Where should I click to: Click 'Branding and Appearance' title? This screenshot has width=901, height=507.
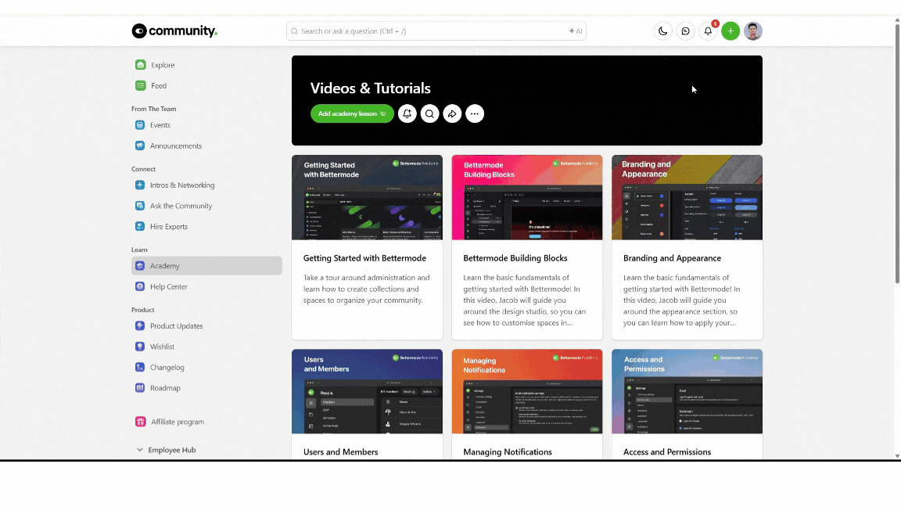pyautogui.click(x=673, y=258)
